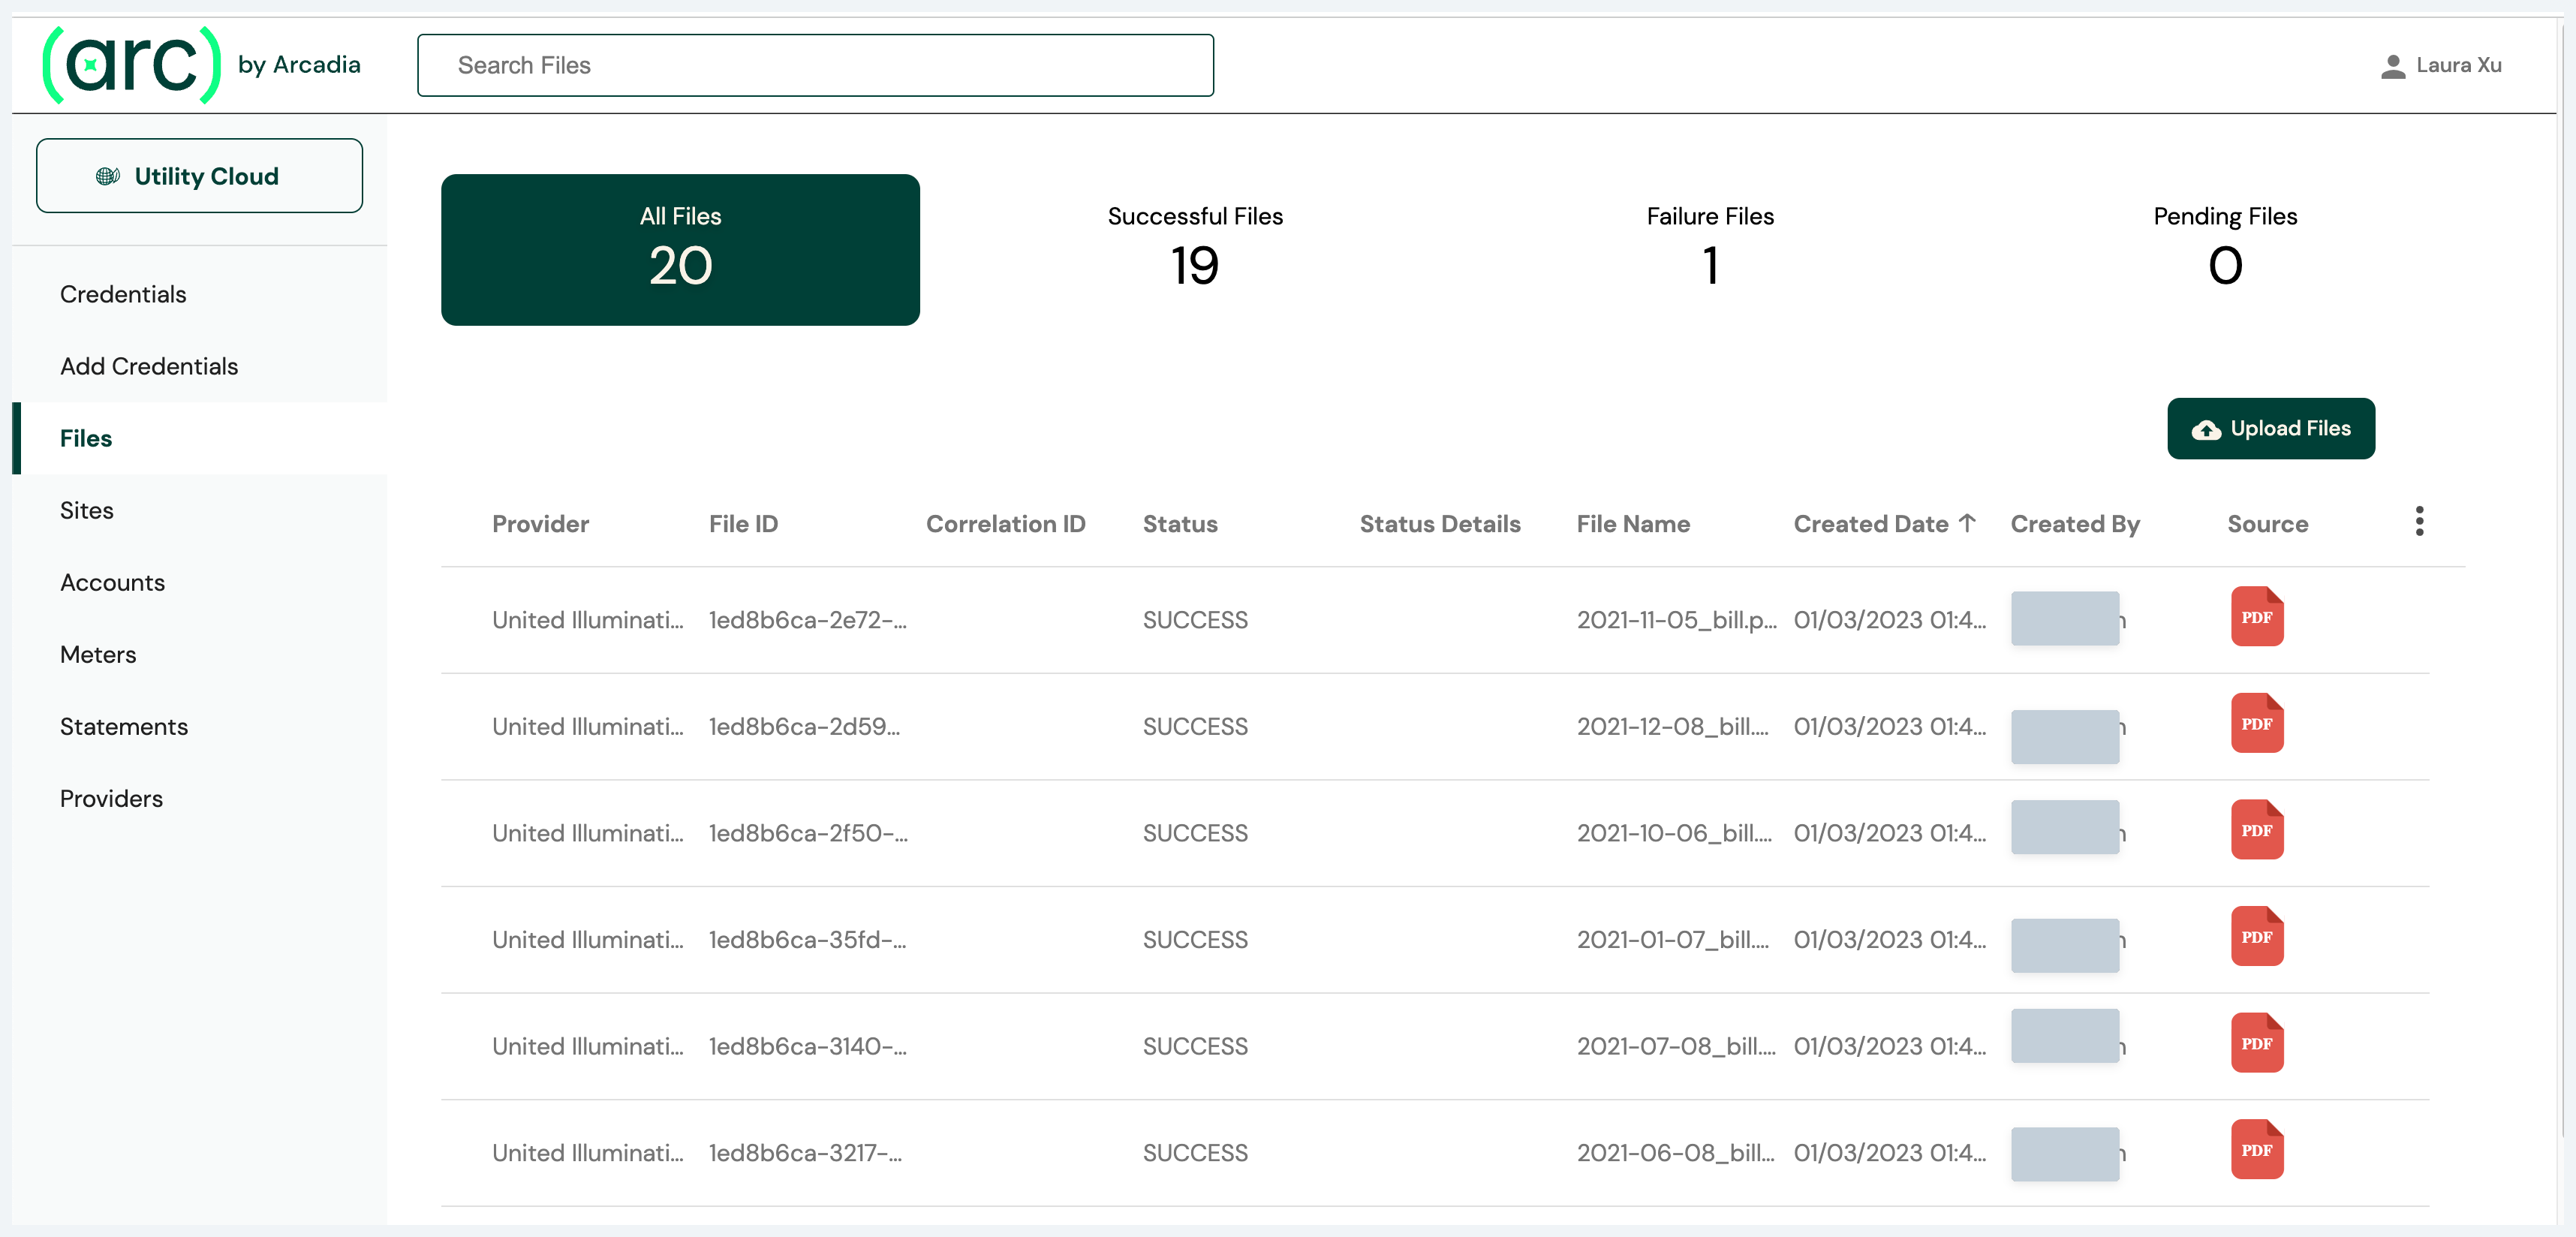Open PDF icon for 2021-12-08 bill
2576x1237 pixels.
coord(2256,724)
